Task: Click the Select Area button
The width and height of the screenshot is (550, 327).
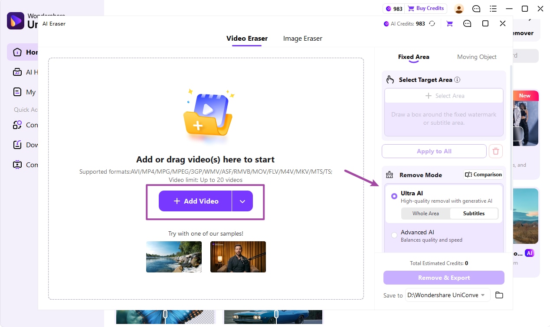Action: coord(444,96)
